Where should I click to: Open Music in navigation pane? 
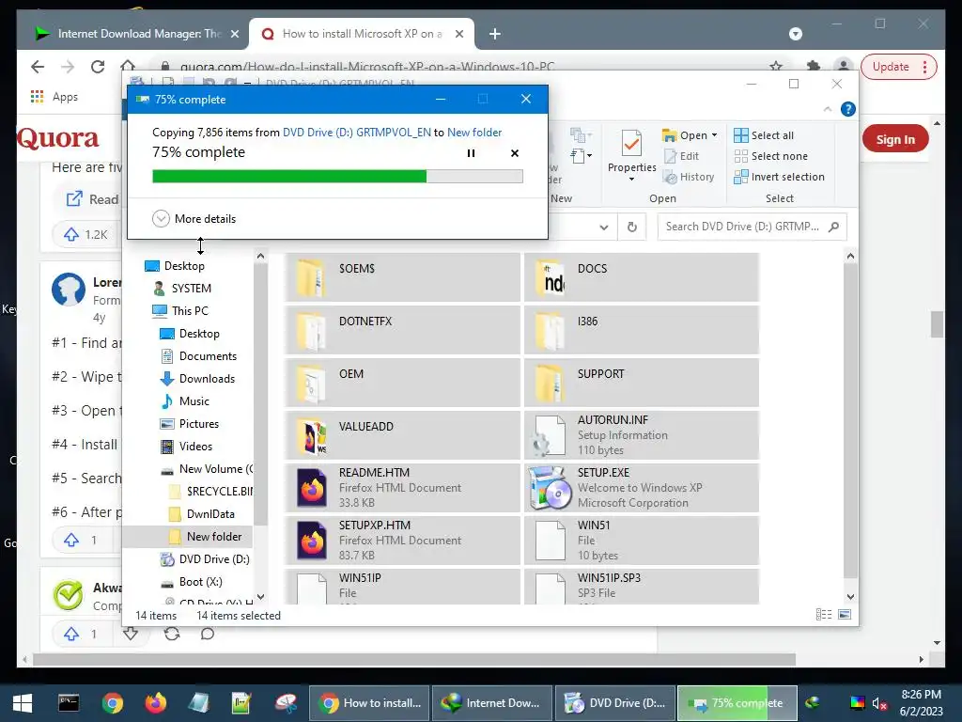coord(185,401)
